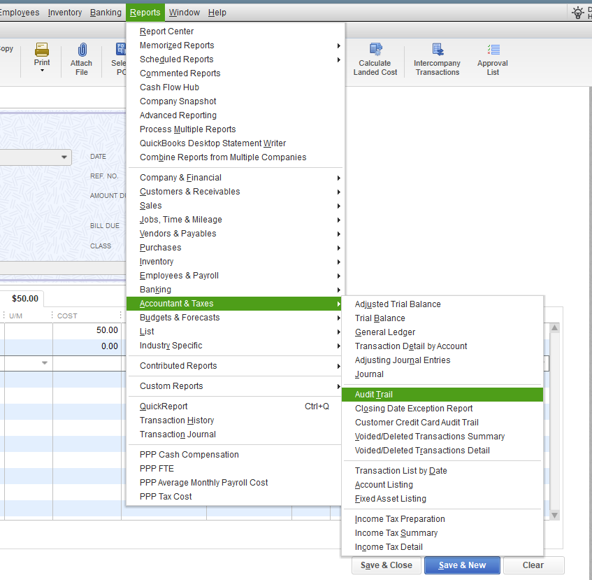Open General Ledger report
The width and height of the screenshot is (592, 580).
click(442, 332)
